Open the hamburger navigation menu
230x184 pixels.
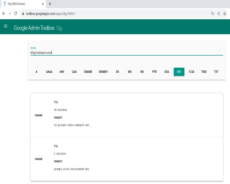(6, 26)
